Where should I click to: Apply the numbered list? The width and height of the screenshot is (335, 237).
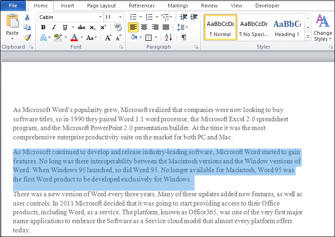[x=149, y=17]
